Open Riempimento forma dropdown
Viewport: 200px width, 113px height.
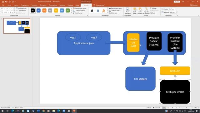(80, 8)
